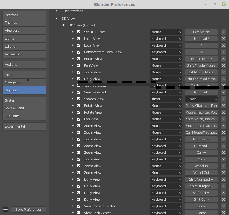Viewport: 229px width, 215px height.
Task: Open the Timer type dropdown for Smooth View
Action: coord(166,99)
